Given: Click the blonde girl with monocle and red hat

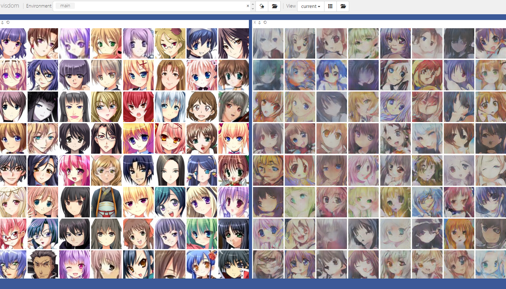Looking at the screenshot, I should [x=170, y=43].
